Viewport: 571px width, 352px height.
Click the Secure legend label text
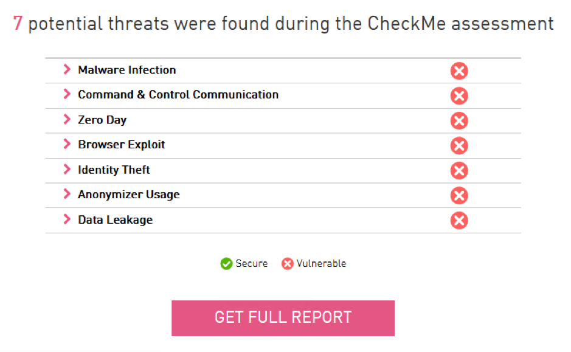[x=251, y=264]
